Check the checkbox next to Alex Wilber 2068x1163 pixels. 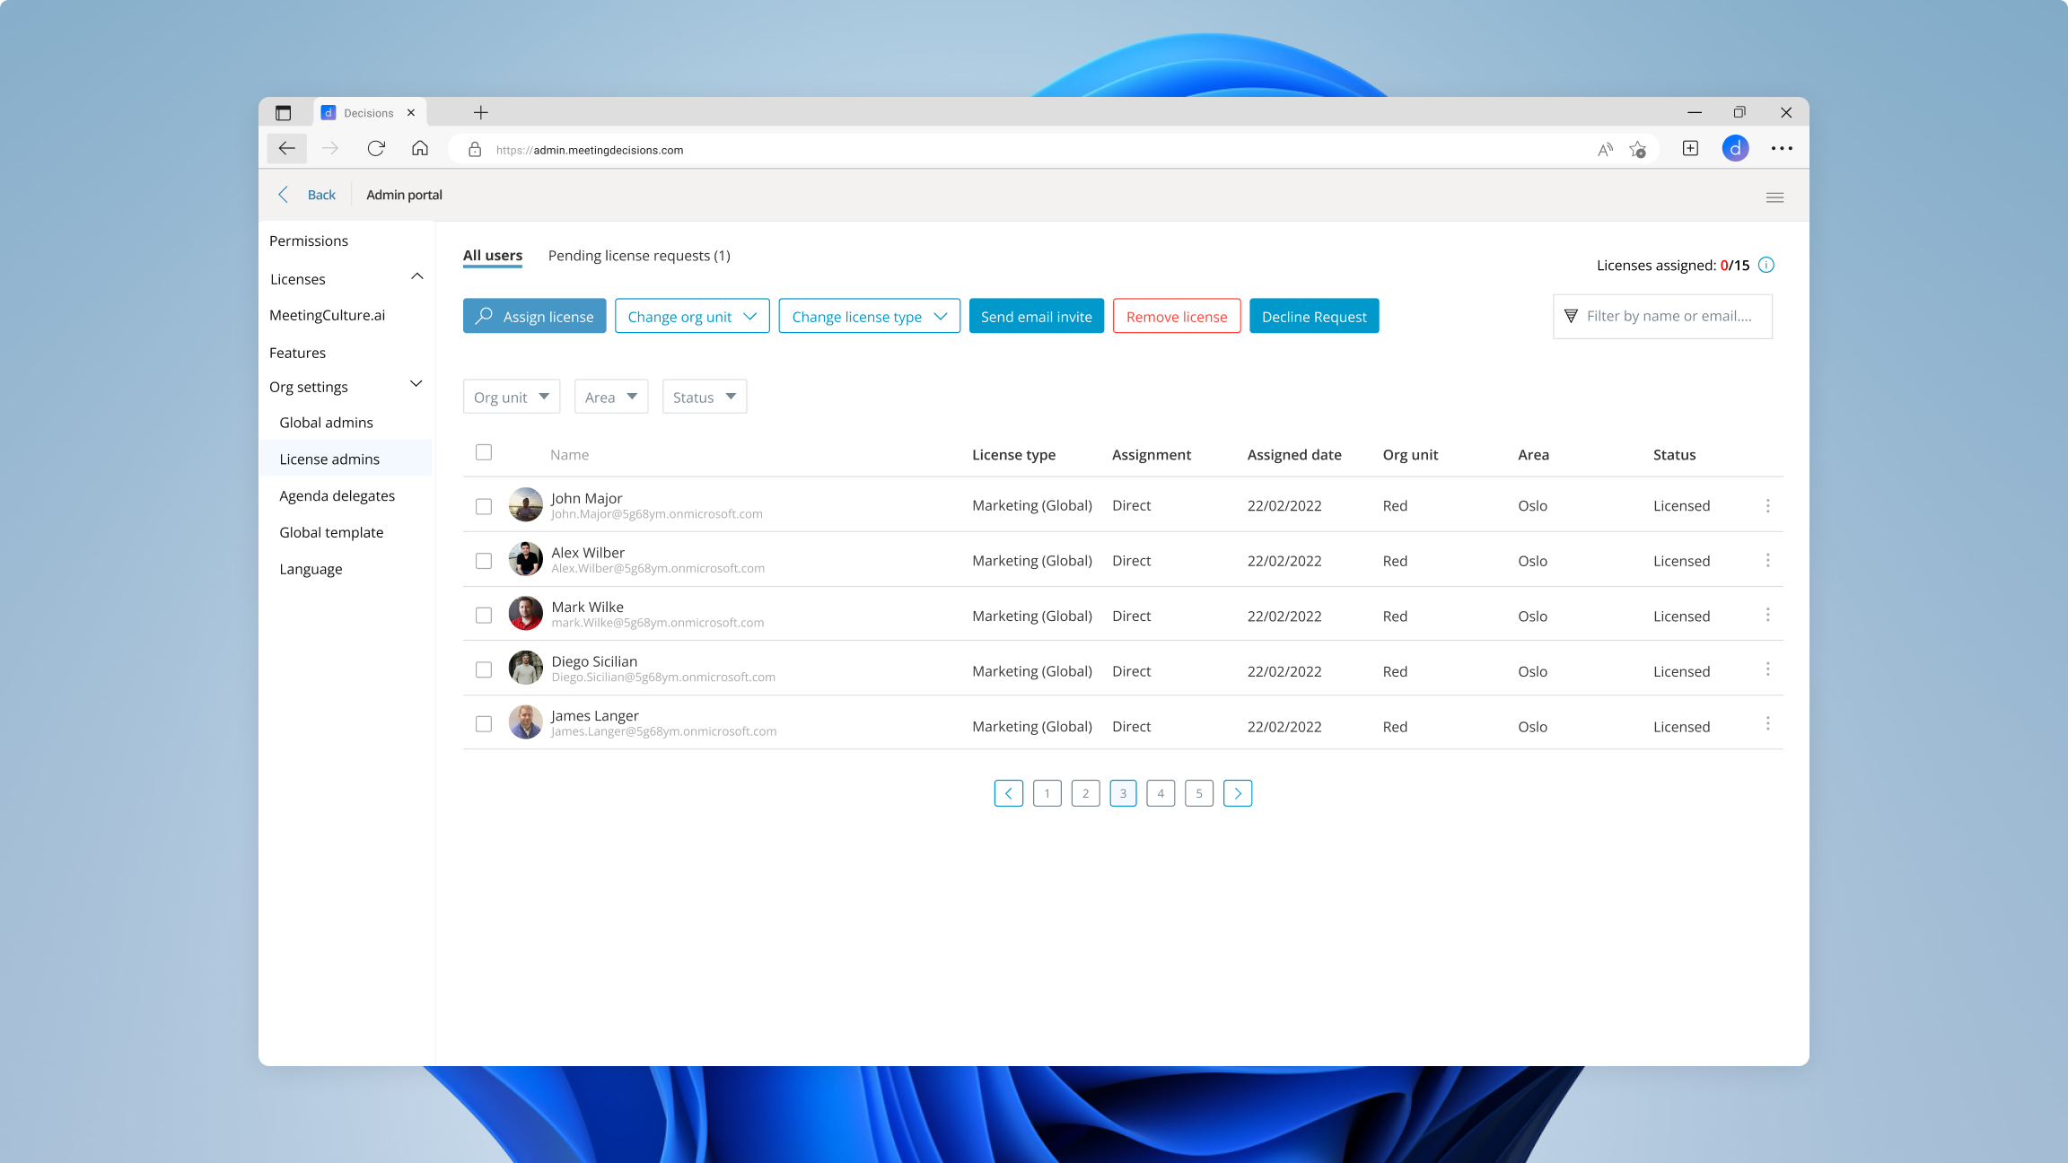point(483,558)
